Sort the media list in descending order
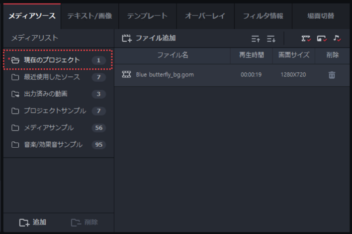This screenshot has height=234, width=352. click(x=271, y=39)
